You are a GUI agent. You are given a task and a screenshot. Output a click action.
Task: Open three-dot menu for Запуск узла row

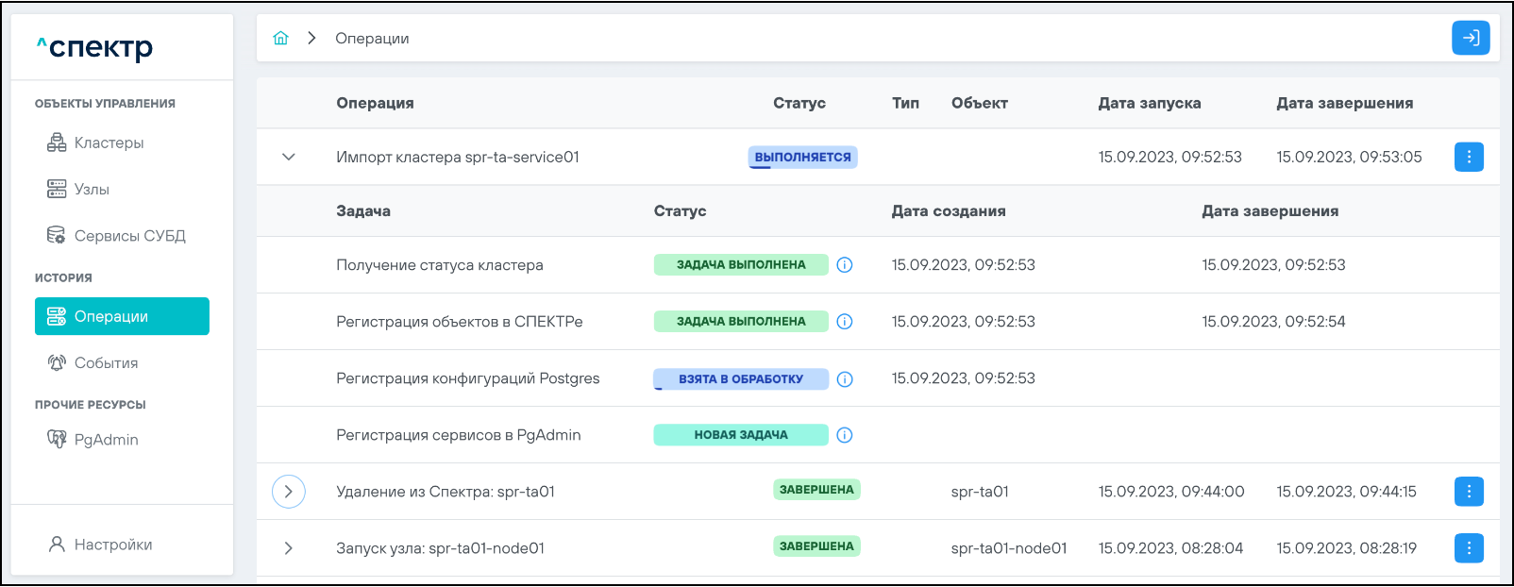1468,548
